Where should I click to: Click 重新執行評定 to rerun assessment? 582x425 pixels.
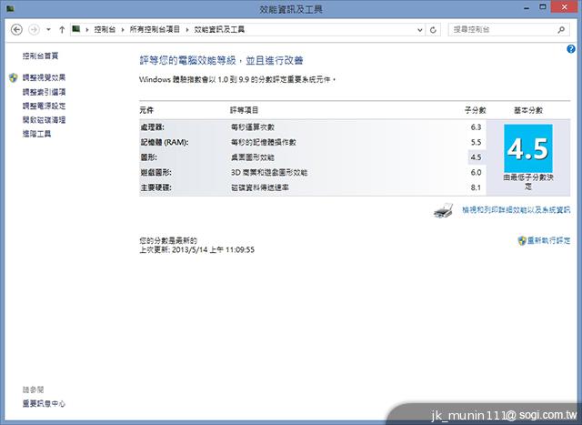(x=548, y=241)
